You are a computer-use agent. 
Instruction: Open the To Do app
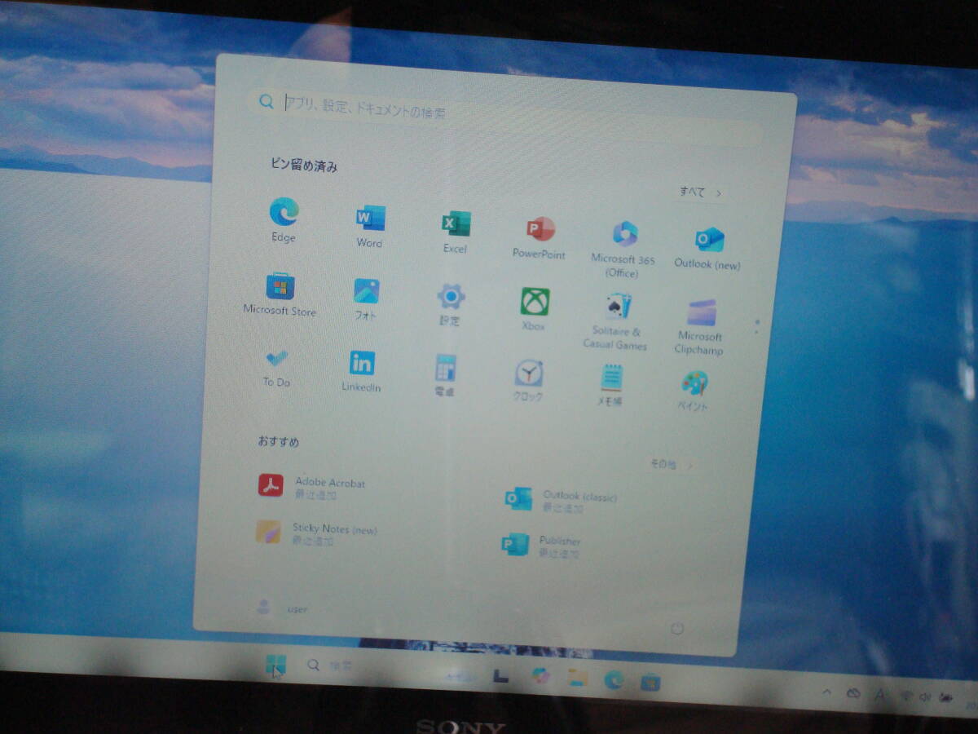pos(276,368)
